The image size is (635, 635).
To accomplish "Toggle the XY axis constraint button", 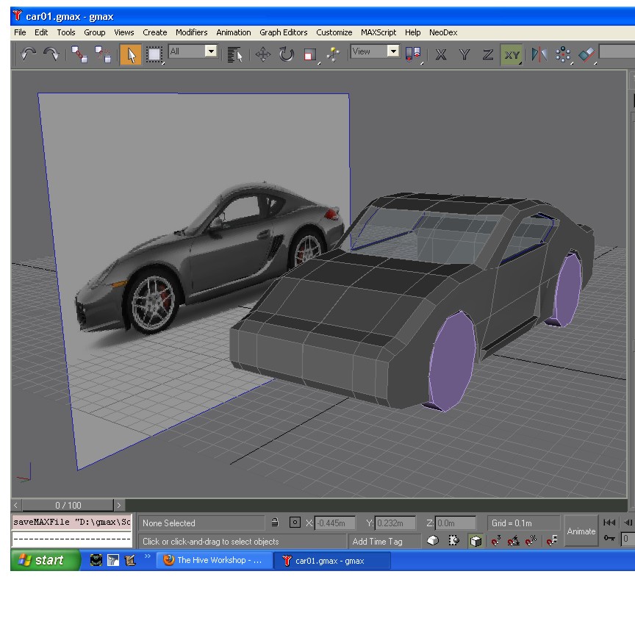I will pyautogui.click(x=511, y=54).
